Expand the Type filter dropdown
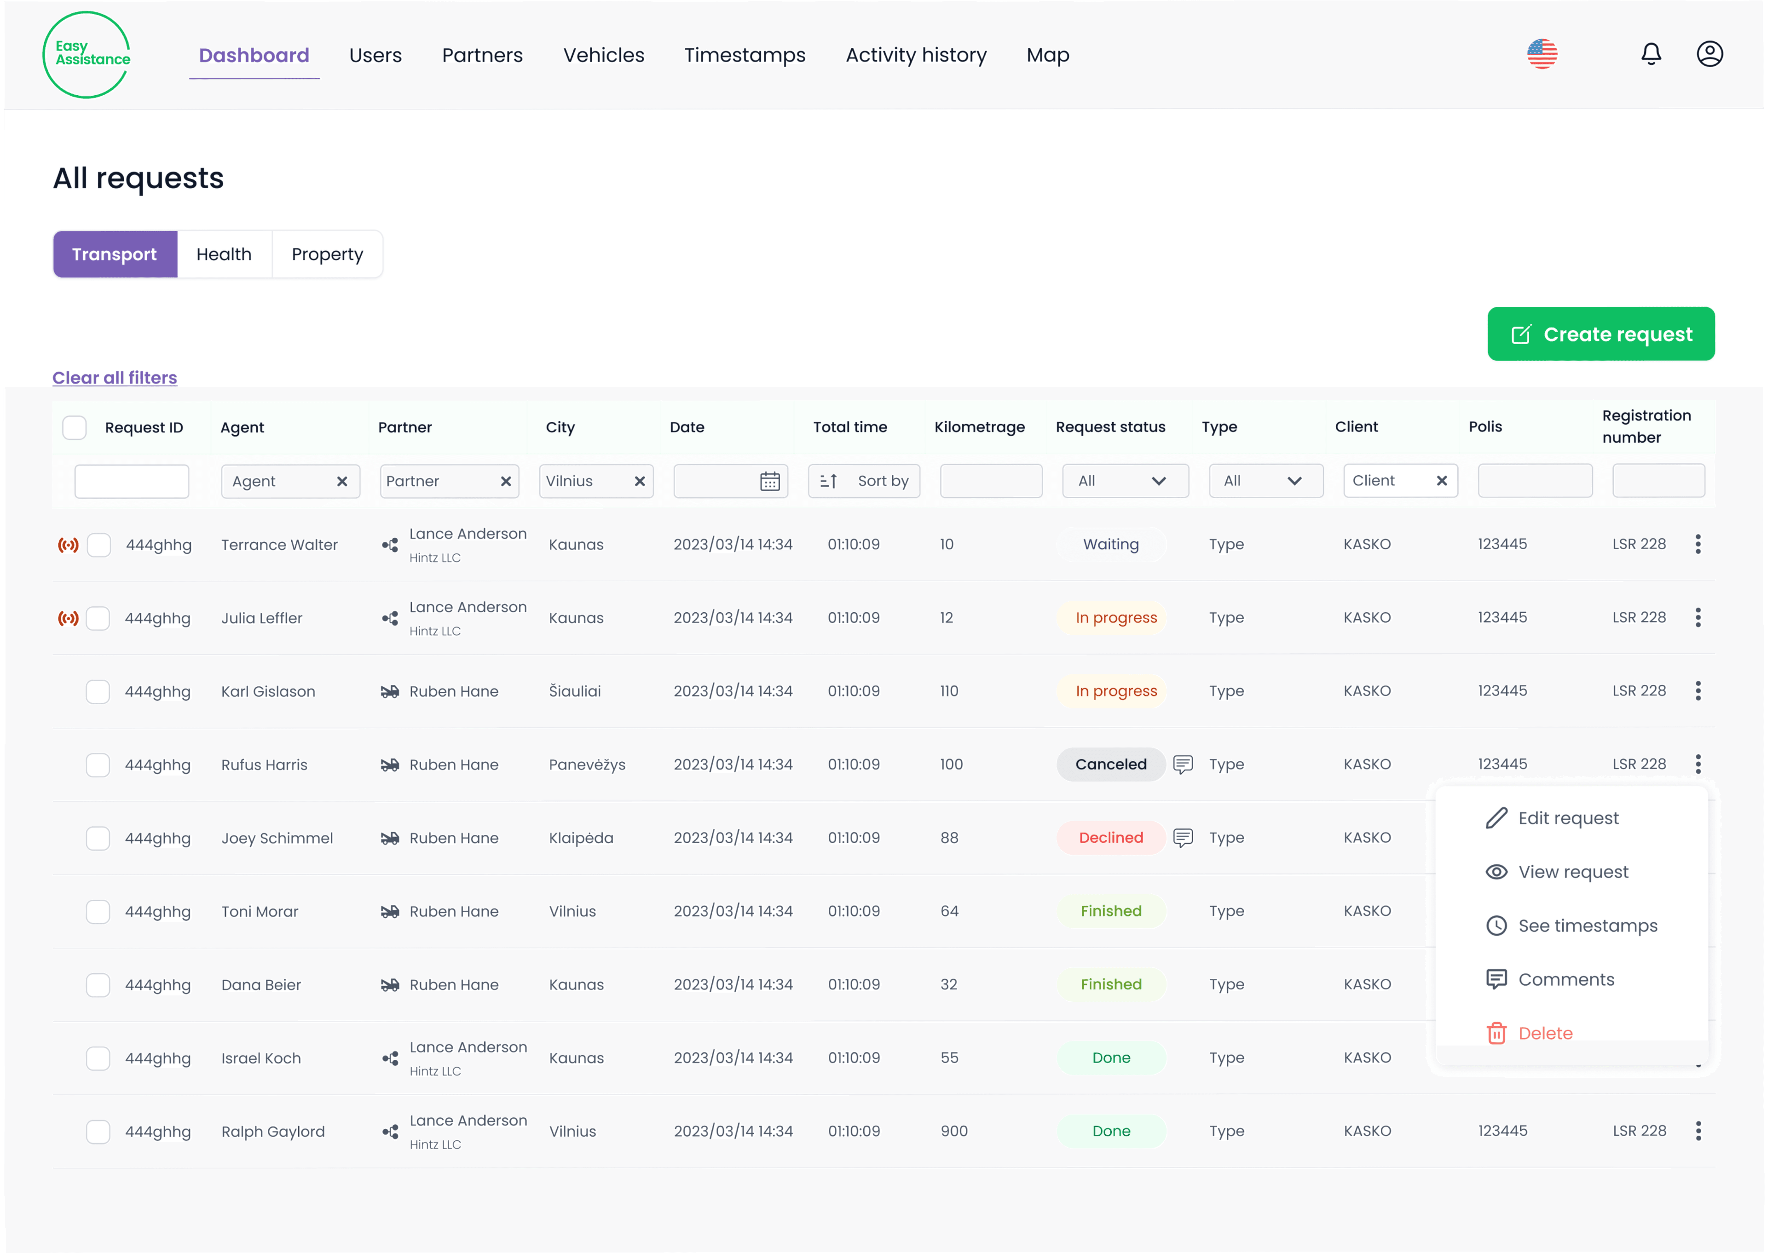Screen dimensions: 1767x1253 [x=1265, y=481]
